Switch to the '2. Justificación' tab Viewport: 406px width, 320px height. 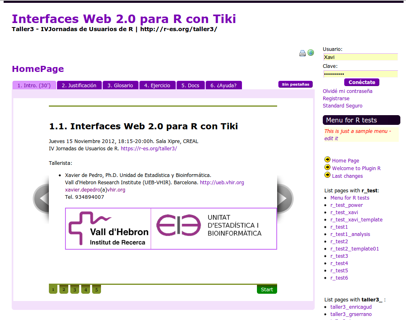click(79, 85)
